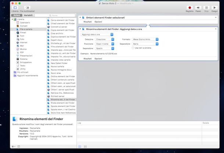Collapse the Libreria tree
The height and width of the screenshot is (153, 224).
pos(12,19)
